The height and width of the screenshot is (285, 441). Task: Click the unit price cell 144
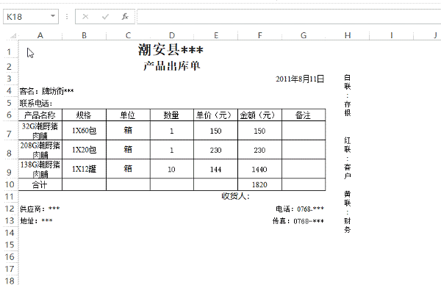(215, 169)
